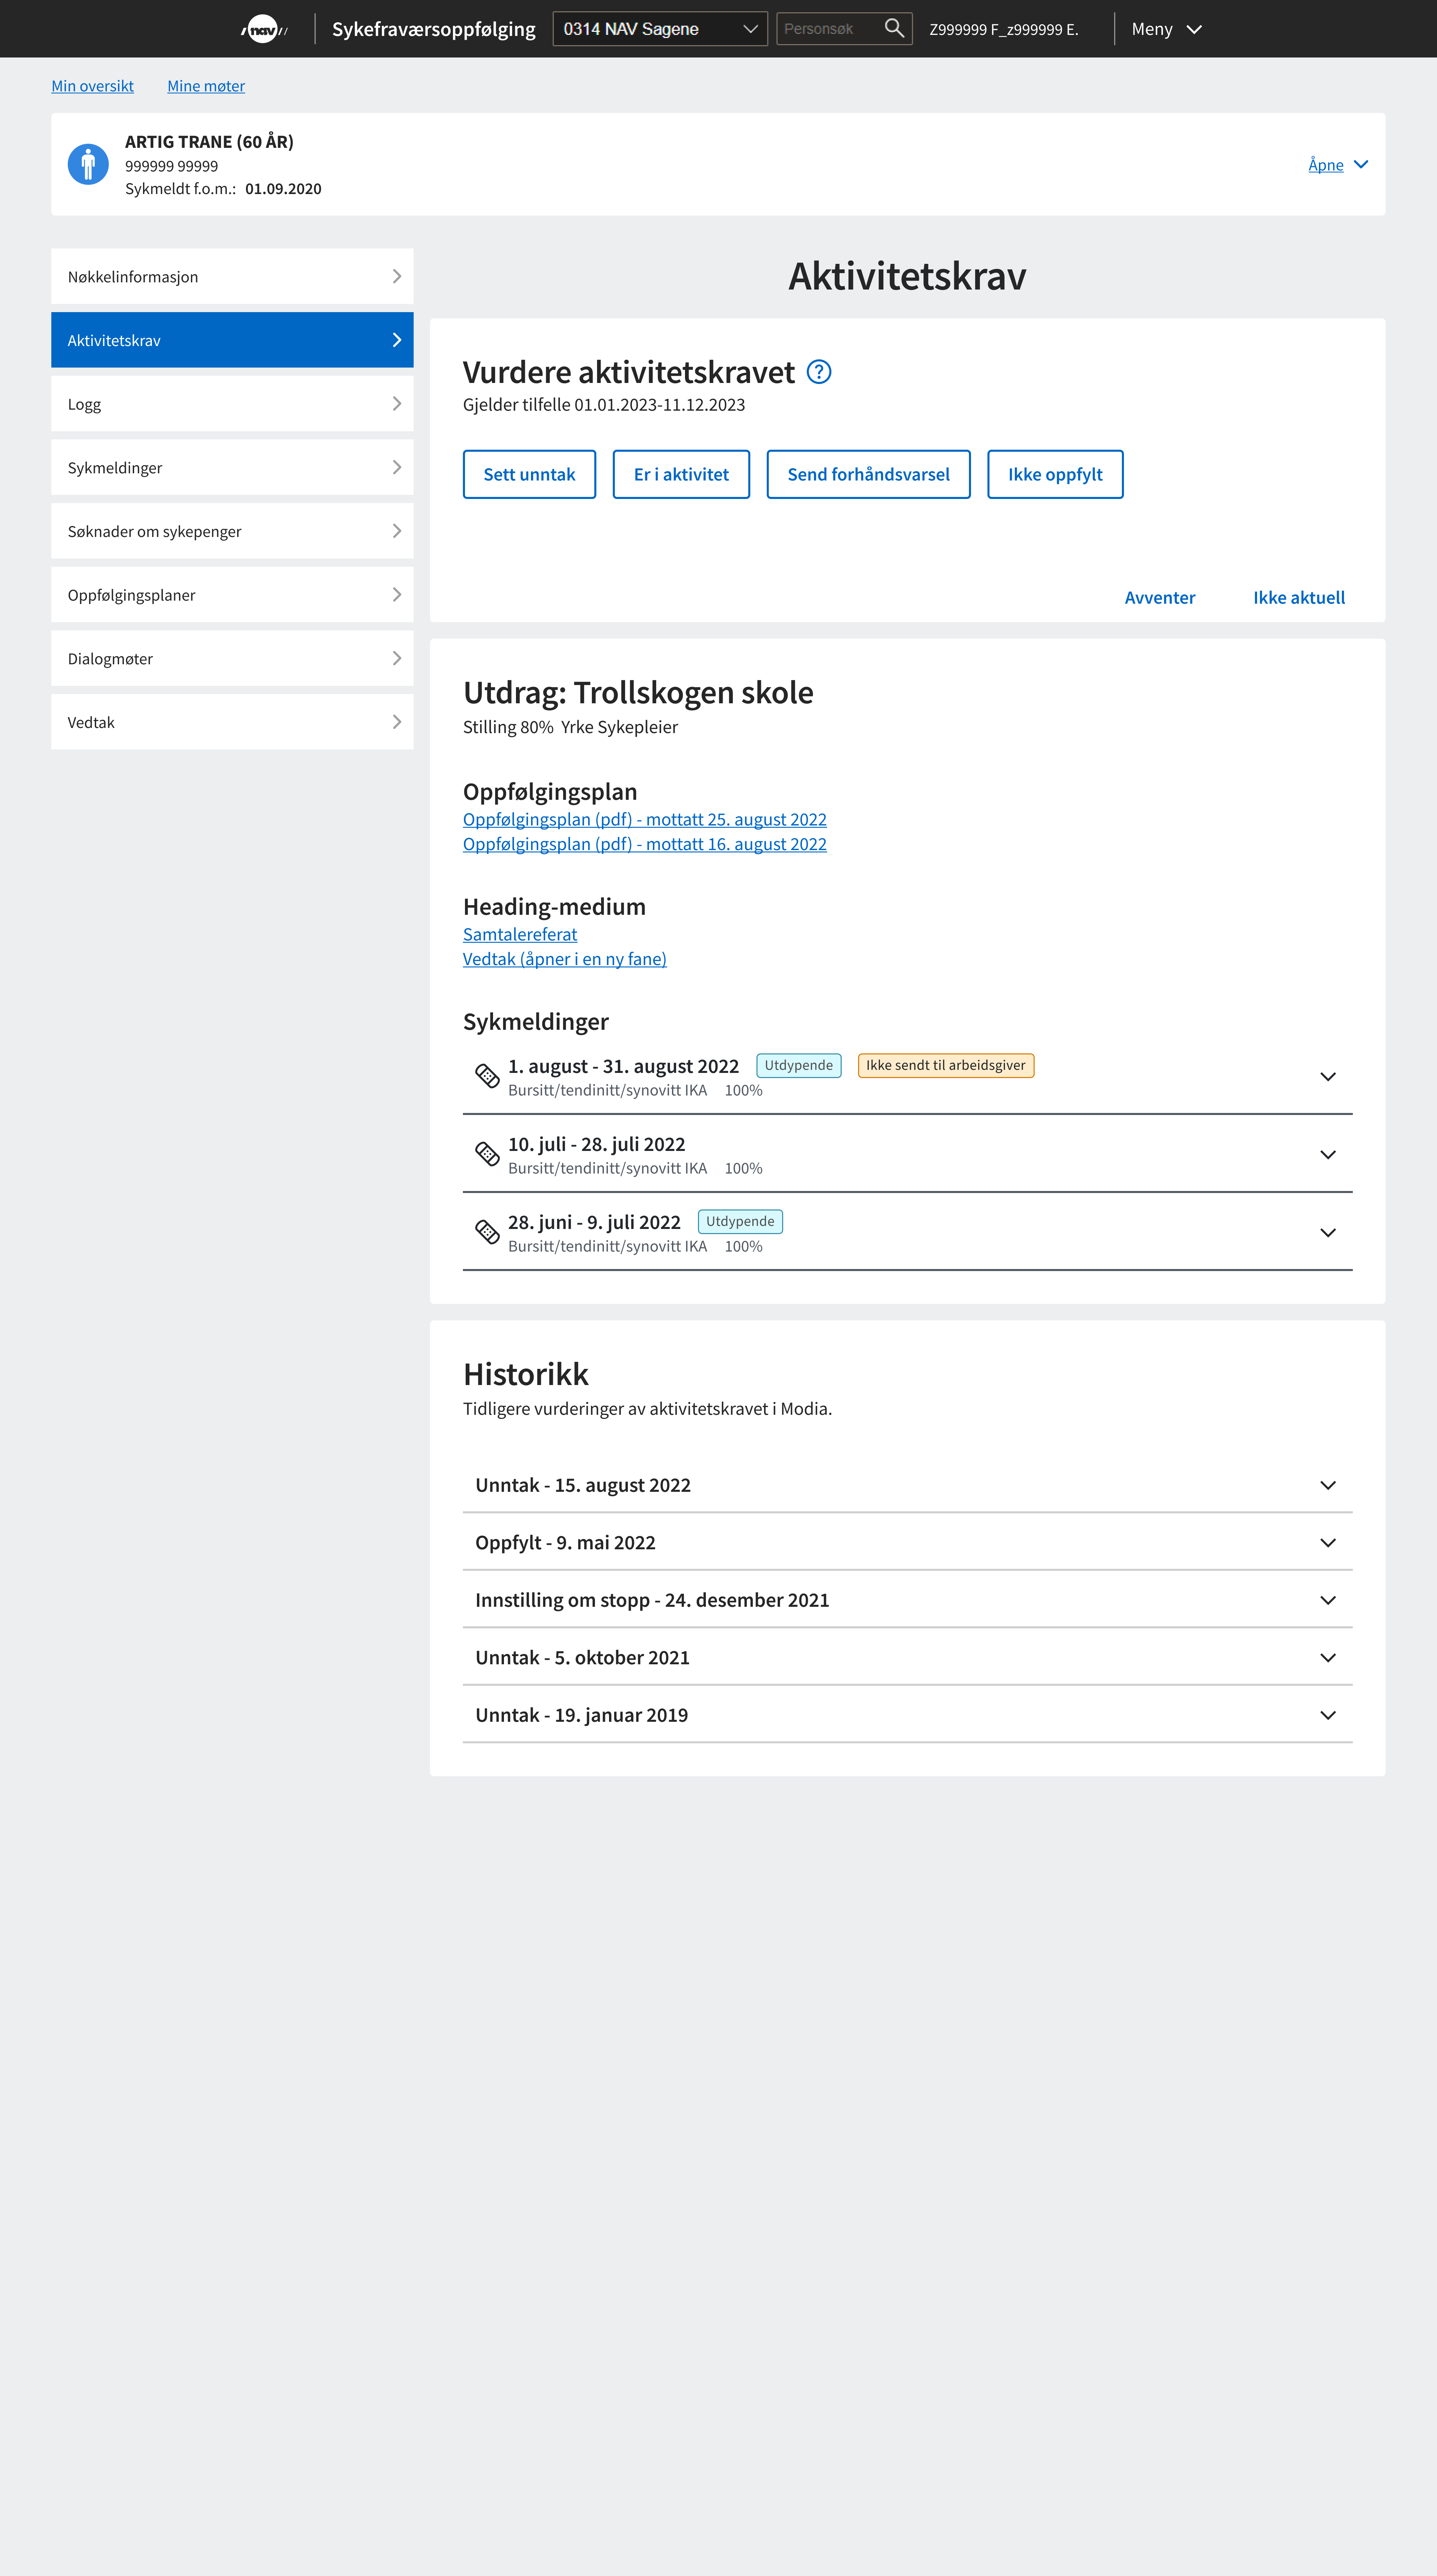Click 'Gjelder tilfelle 01.01.2023-11.12.2023' text
This screenshot has width=1437, height=2576.
click(x=604, y=405)
